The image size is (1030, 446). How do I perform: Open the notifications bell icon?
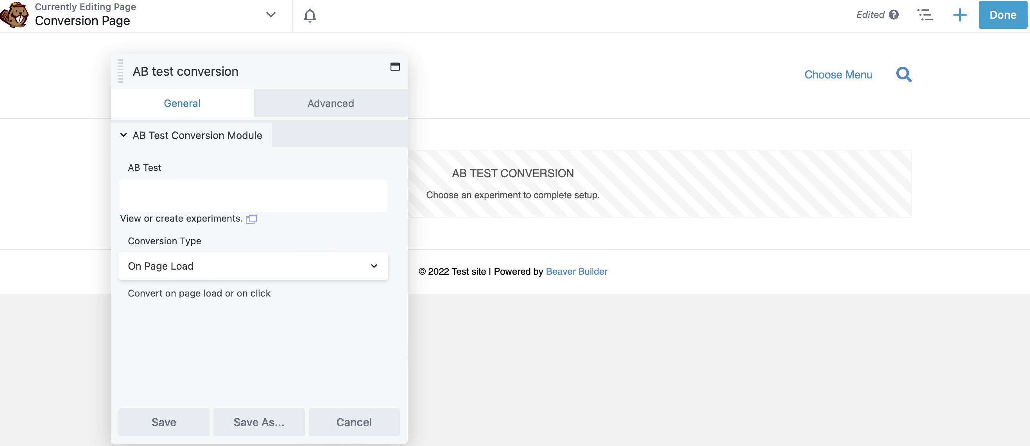coord(310,15)
